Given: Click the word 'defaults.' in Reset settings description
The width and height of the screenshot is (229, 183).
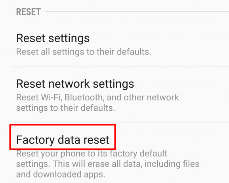Looking at the screenshot, I should (134, 52).
